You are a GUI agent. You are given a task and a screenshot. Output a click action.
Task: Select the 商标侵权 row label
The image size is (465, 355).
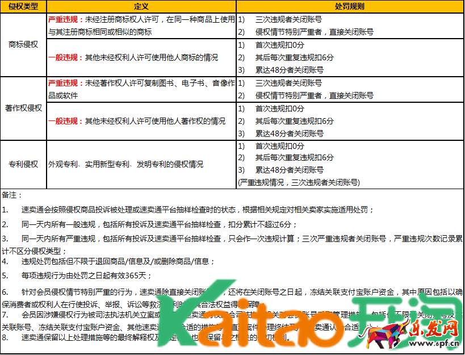(23, 45)
